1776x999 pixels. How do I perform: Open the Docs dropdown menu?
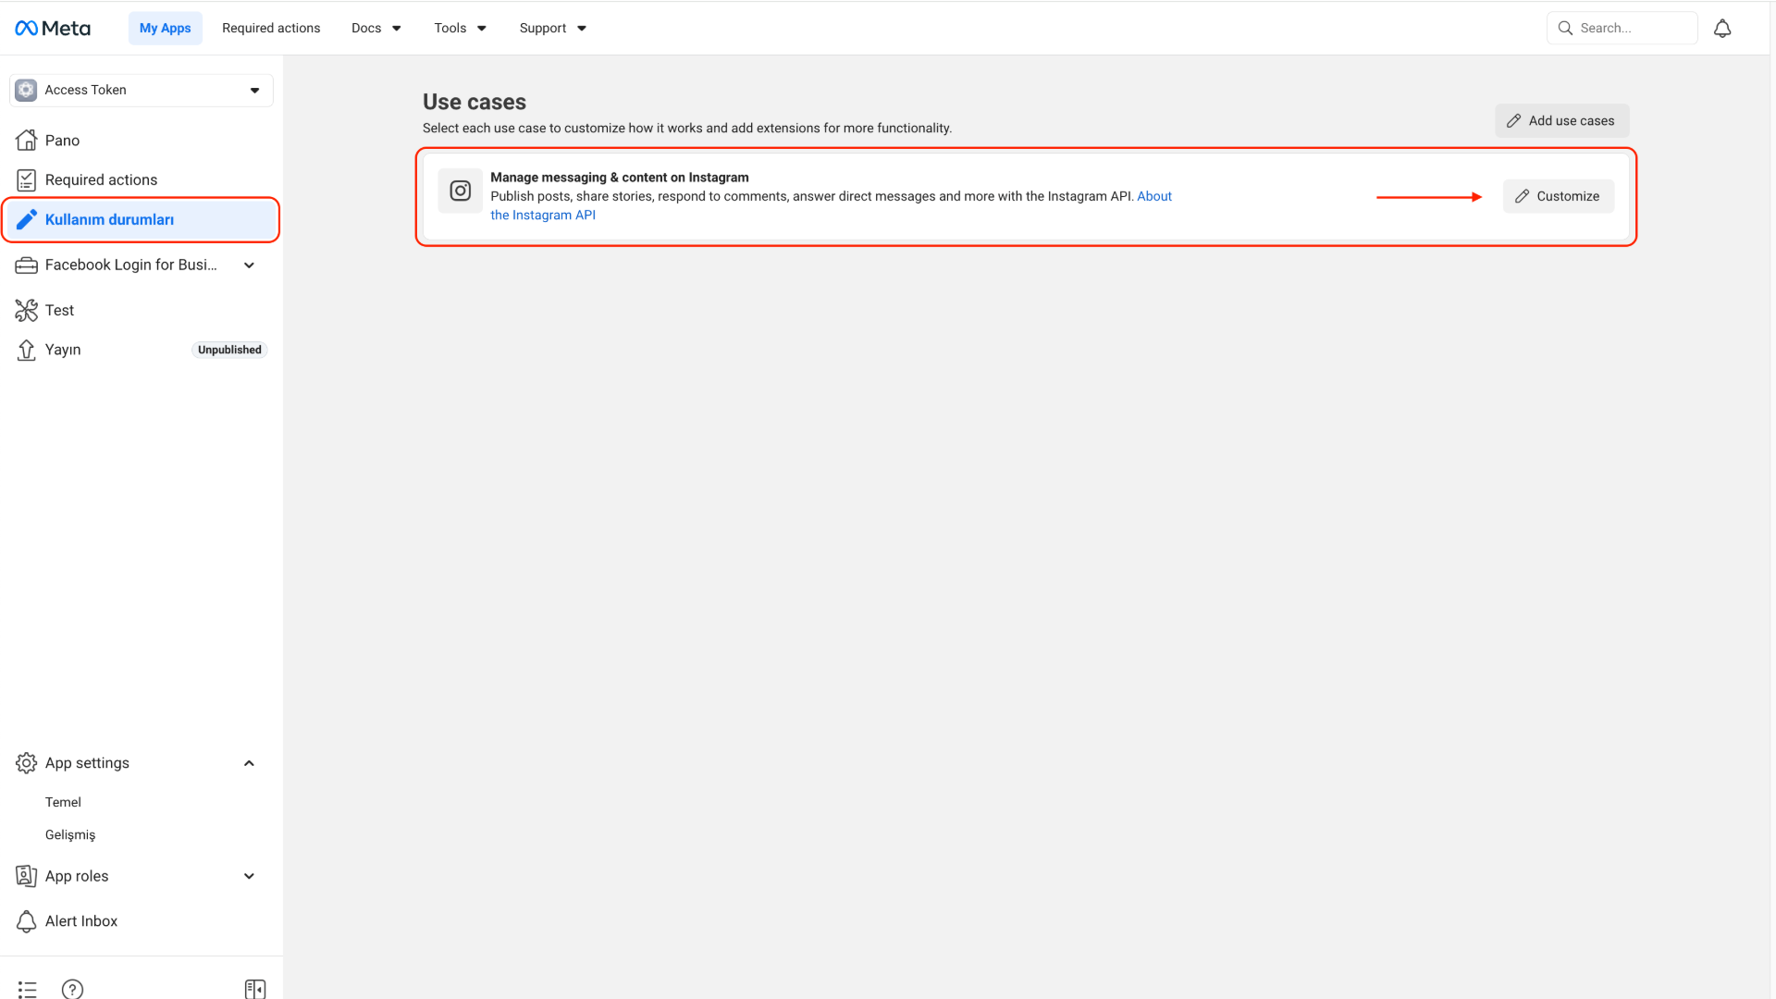point(376,29)
